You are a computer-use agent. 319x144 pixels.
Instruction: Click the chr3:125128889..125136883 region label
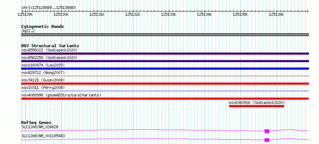49,8
